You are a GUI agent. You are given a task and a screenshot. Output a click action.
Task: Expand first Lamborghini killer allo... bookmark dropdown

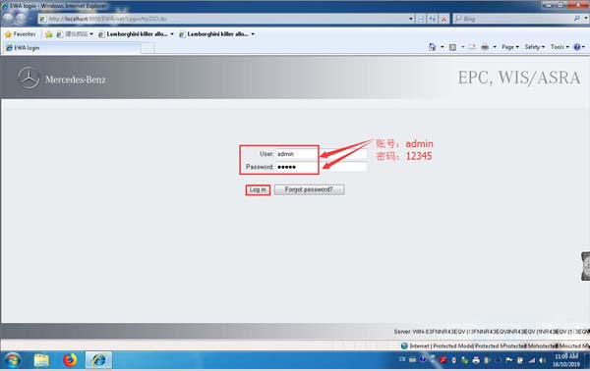pos(172,34)
